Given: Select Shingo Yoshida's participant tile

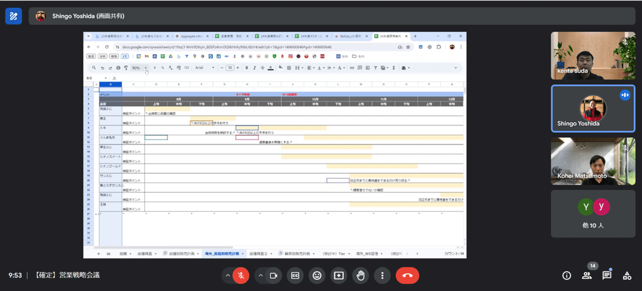Looking at the screenshot, I should [x=593, y=109].
